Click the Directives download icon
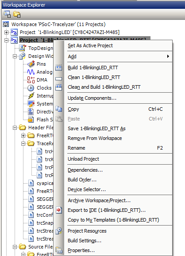 31,112
